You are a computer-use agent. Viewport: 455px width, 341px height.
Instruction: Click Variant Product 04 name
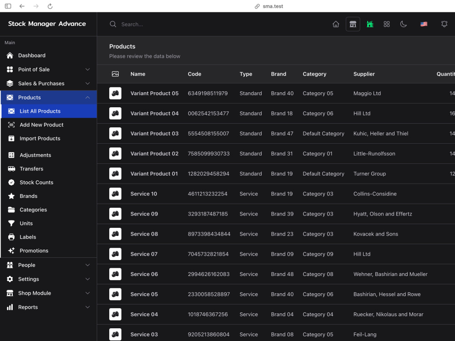154,113
